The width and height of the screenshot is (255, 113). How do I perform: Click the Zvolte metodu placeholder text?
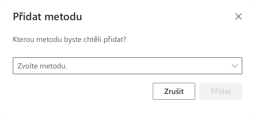pos(42,66)
